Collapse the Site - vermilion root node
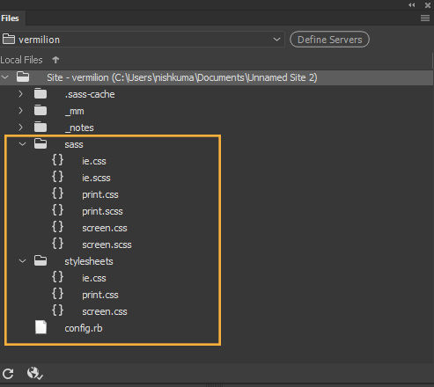 point(5,77)
